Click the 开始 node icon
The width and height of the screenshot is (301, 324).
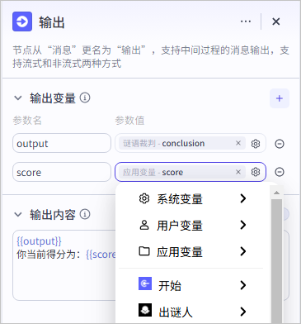[145, 283]
